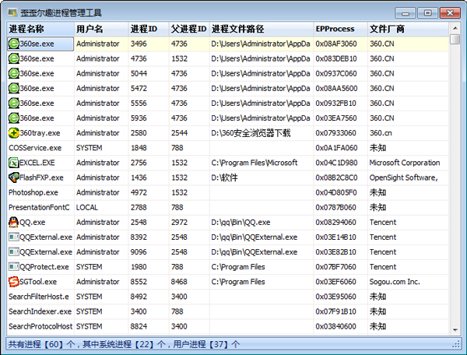The width and height of the screenshot is (467, 355).
Task: Click the 360se.exe icon for process ID 5936
Action: point(14,118)
